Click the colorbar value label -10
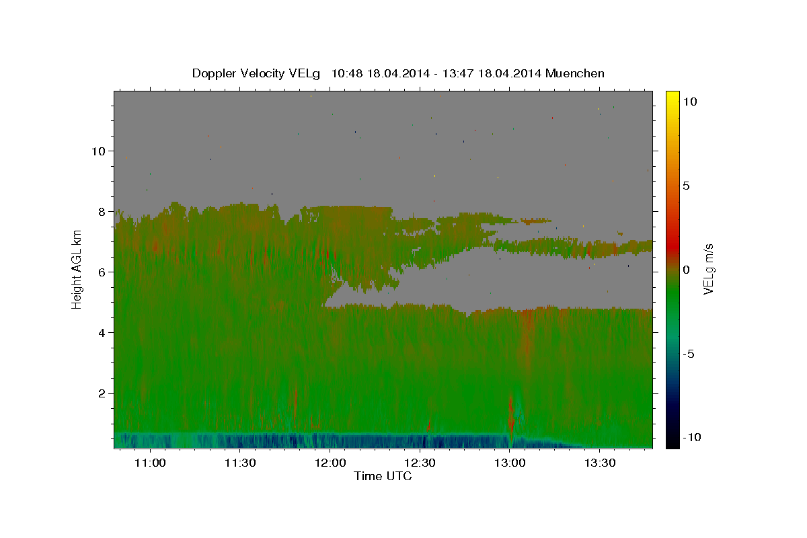This screenshot has height=538, width=807. click(692, 437)
